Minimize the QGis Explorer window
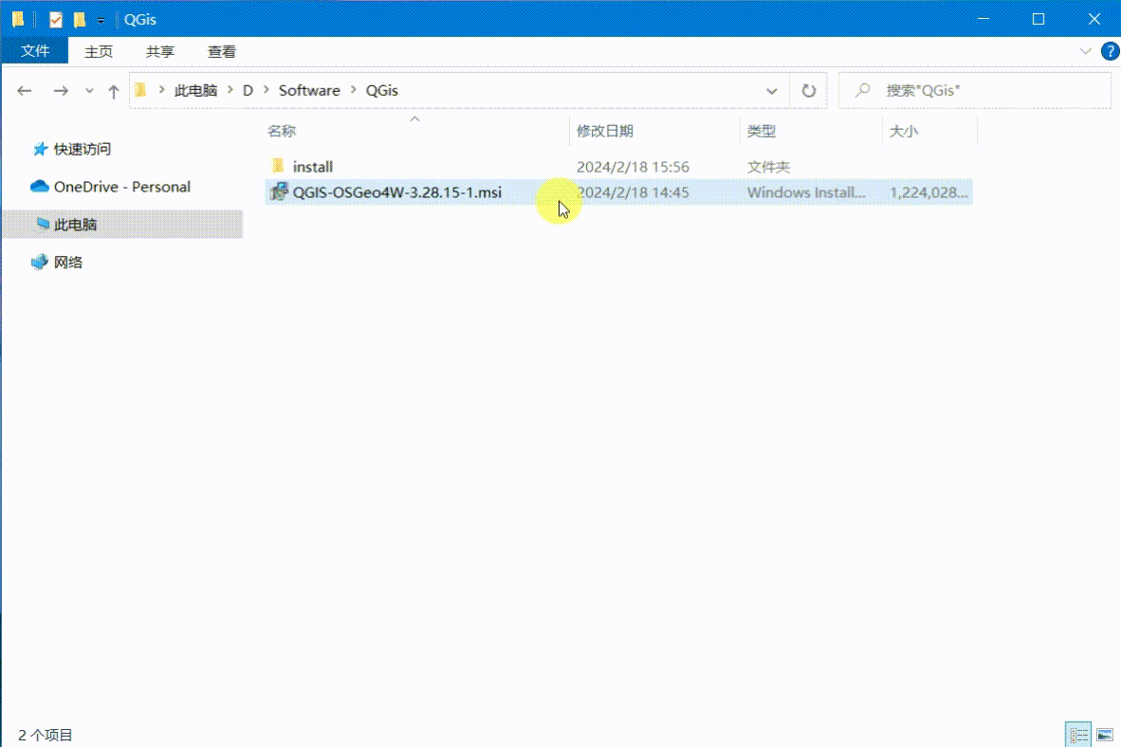This screenshot has width=1121, height=747. tap(983, 19)
